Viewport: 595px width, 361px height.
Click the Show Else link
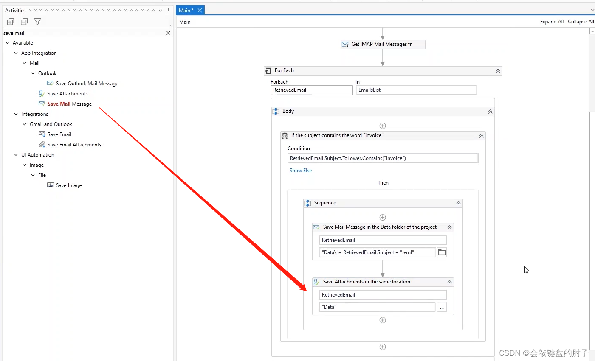(x=301, y=171)
